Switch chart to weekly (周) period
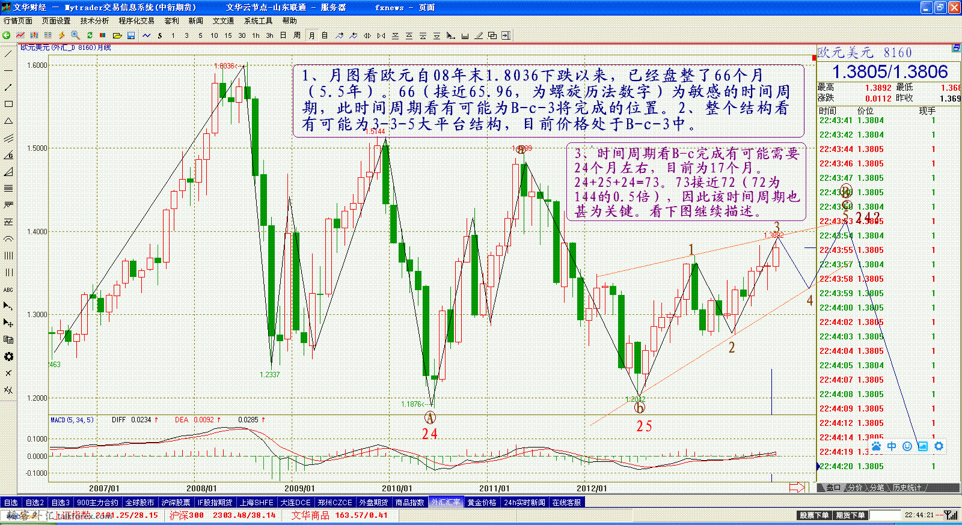This screenshot has width=962, height=525. click(x=297, y=35)
